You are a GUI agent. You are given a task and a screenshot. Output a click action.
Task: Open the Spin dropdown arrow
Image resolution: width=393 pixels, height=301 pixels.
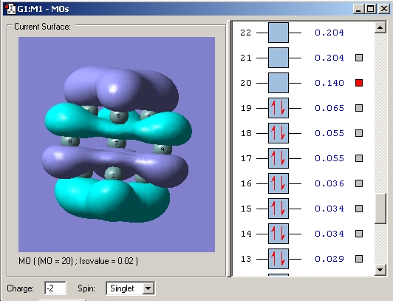(148, 288)
